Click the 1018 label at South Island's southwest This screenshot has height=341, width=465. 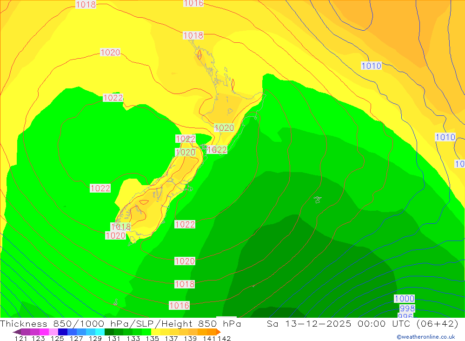(x=121, y=227)
